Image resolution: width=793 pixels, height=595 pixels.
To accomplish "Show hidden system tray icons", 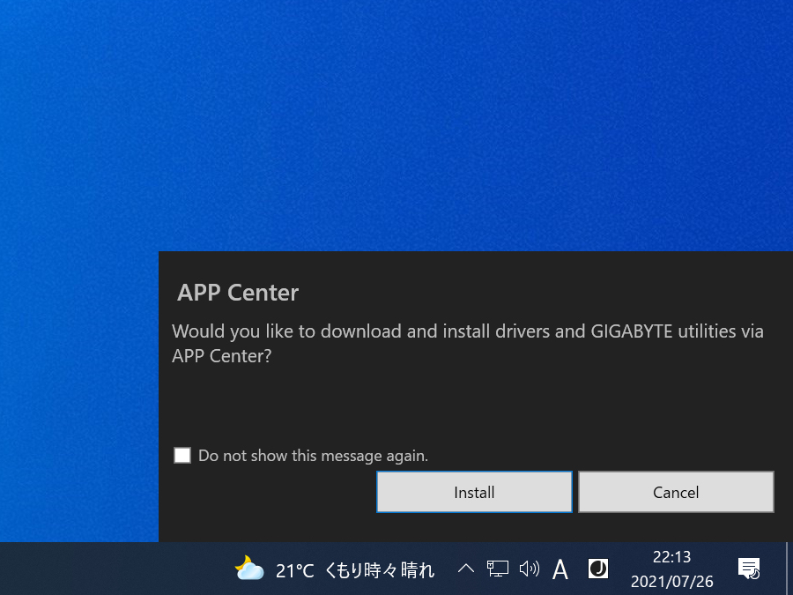I will point(466,569).
